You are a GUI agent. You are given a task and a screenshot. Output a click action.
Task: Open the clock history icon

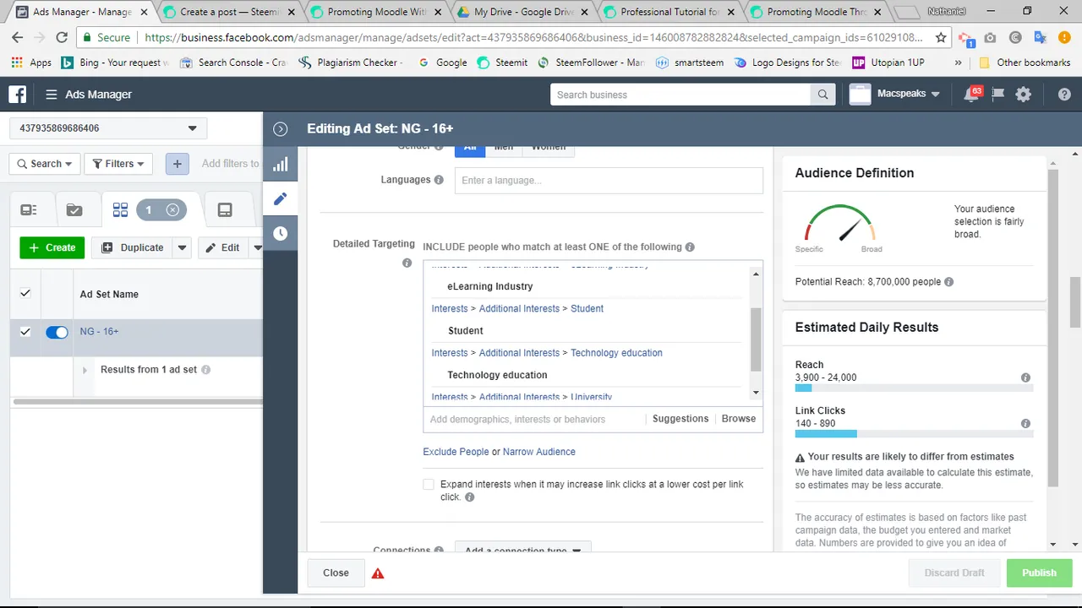pos(281,233)
